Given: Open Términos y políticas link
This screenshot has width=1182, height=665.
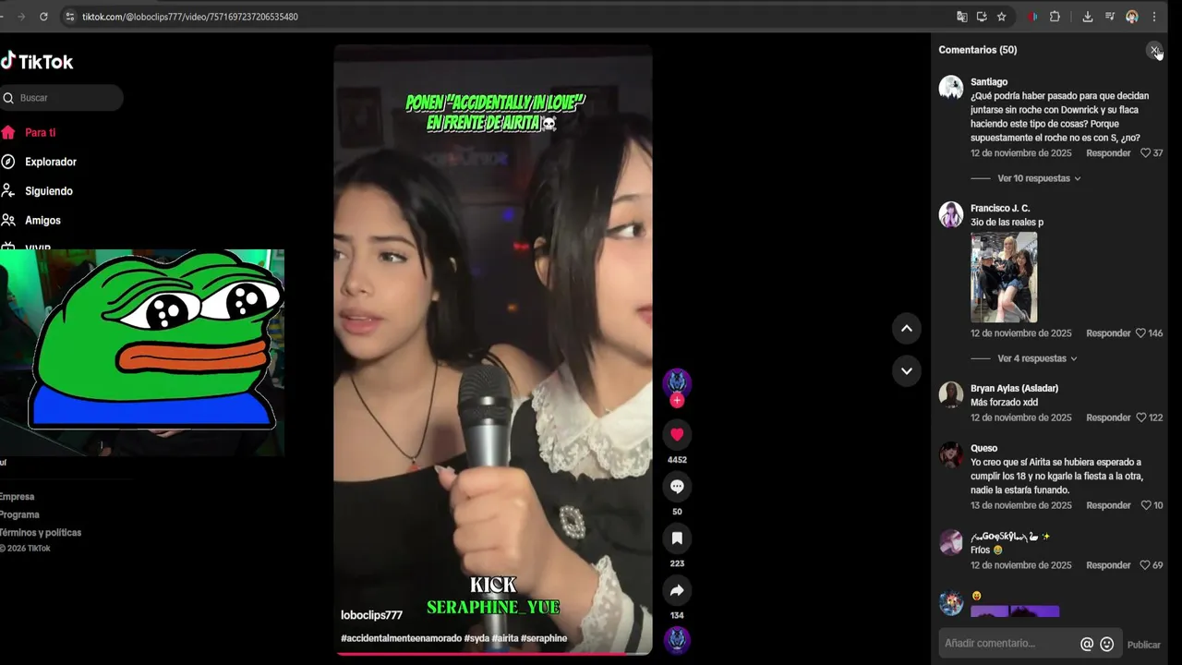Looking at the screenshot, I should 41,533.
